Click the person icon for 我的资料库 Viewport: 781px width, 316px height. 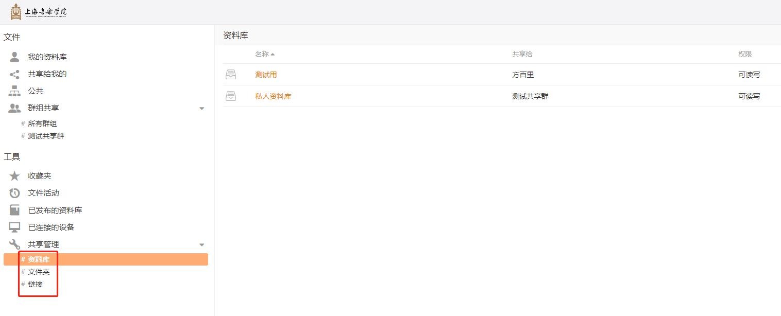[x=14, y=57]
